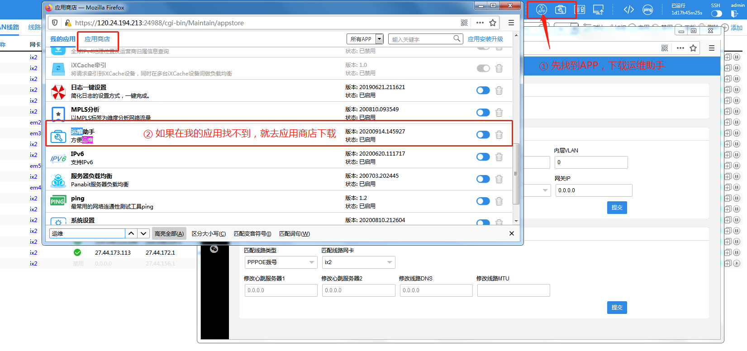Click 高亮全部 button in find bar
The width and height of the screenshot is (747, 351).
(x=169, y=234)
